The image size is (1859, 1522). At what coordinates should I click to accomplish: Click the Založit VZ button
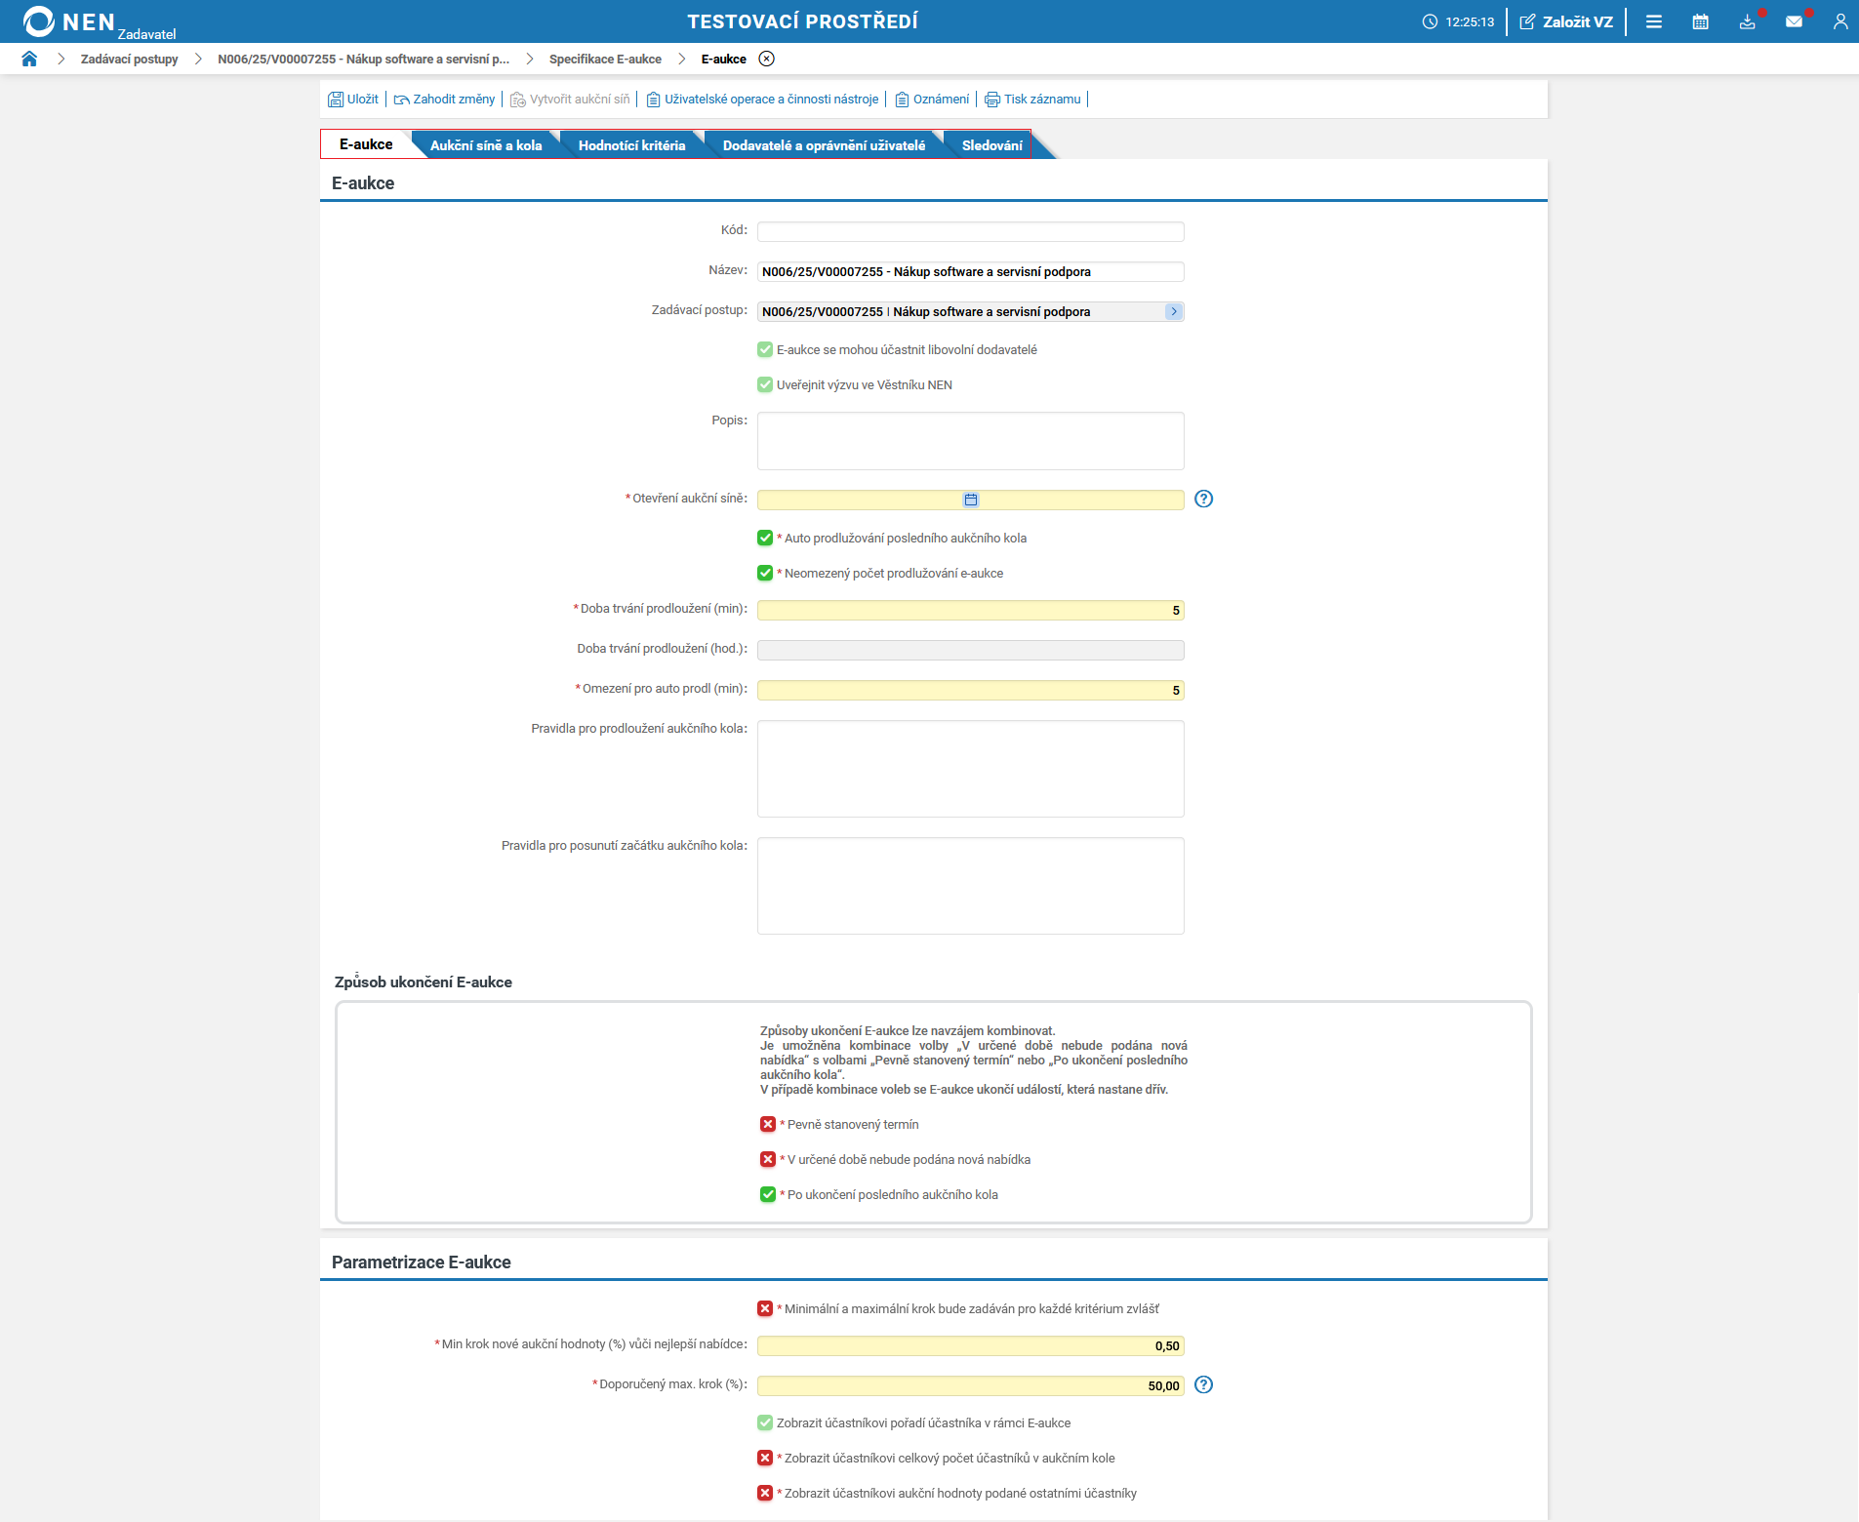coord(1566,21)
